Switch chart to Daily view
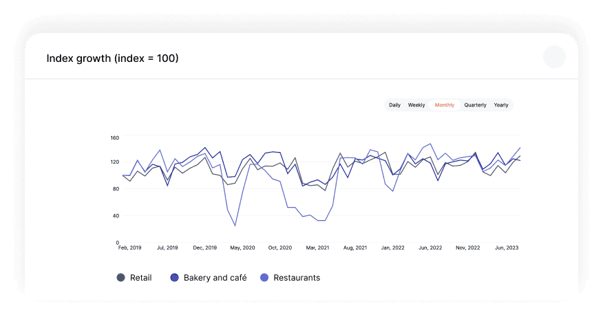The image size is (603, 317). point(394,105)
